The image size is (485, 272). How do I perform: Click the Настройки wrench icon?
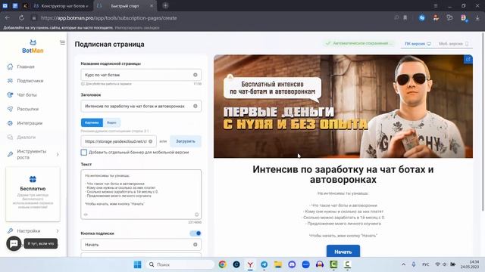point(10,230)
